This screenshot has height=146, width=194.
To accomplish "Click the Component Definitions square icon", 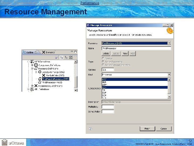I will 36,65.
